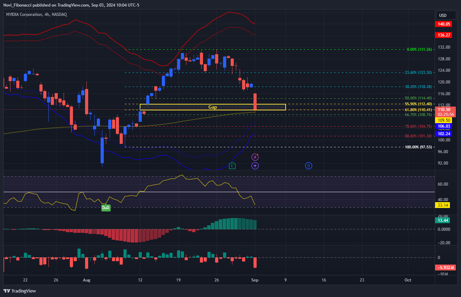Click the 66.70% (108.76) Fibonacci label
Viewport: 461px width, 297px height.
click(418, 114)
